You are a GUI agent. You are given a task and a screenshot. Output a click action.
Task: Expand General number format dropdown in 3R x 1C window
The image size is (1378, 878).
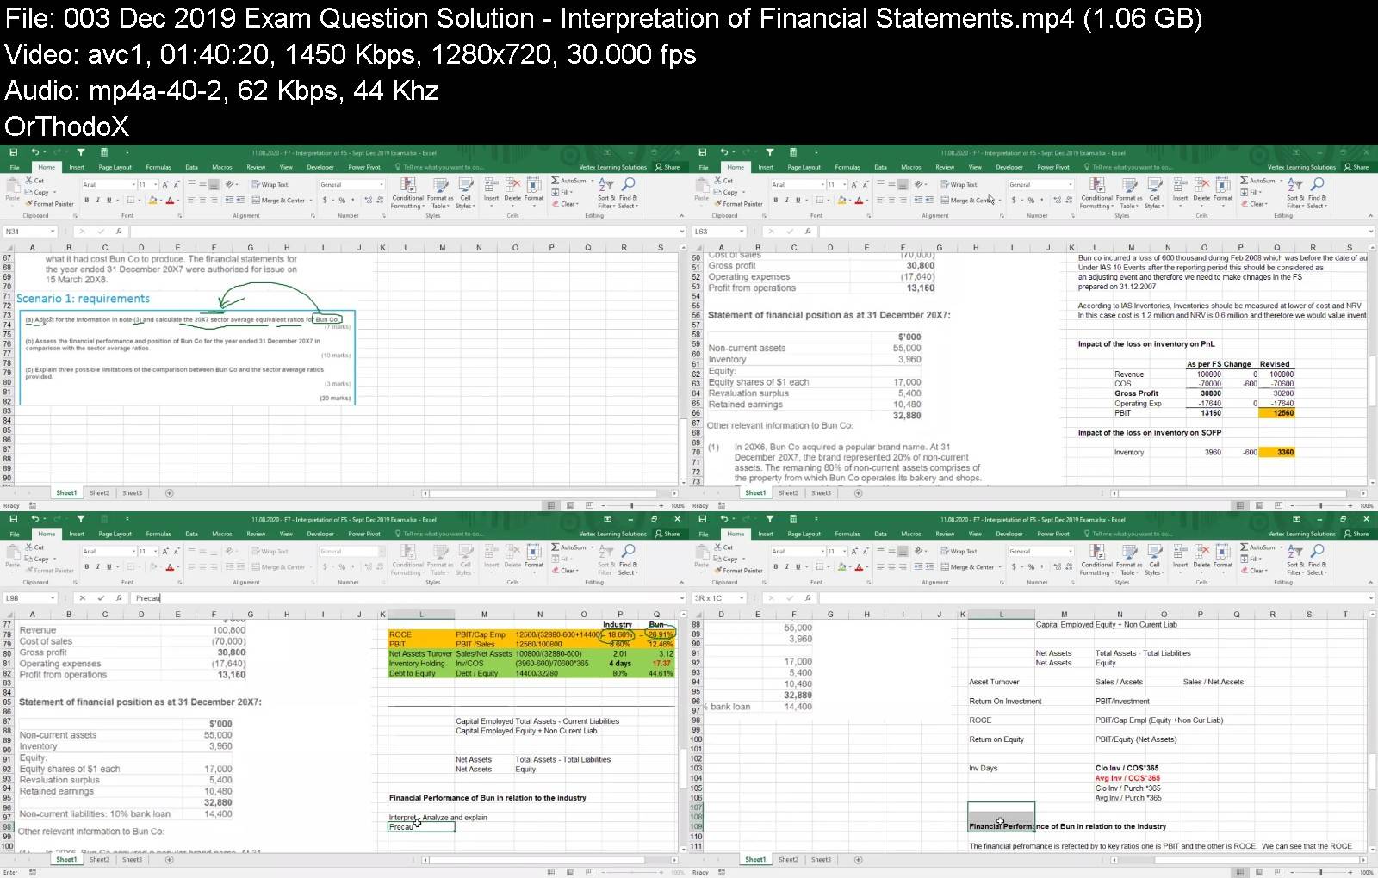click(x=1070, y=552)
